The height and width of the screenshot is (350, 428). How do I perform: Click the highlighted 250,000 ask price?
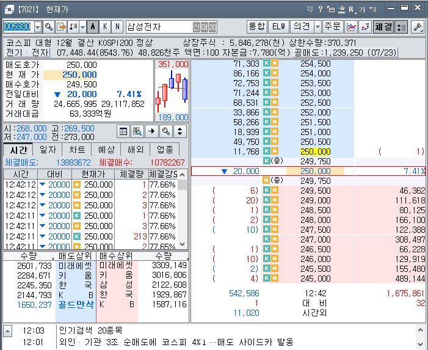316,151
